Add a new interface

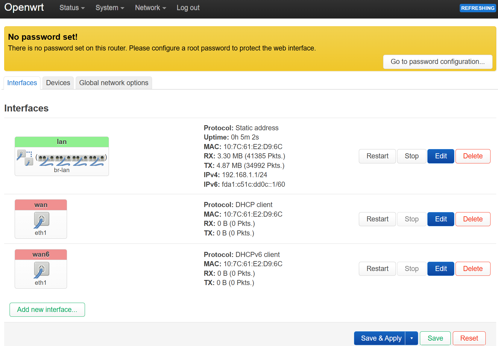click(x=47, y=310)
